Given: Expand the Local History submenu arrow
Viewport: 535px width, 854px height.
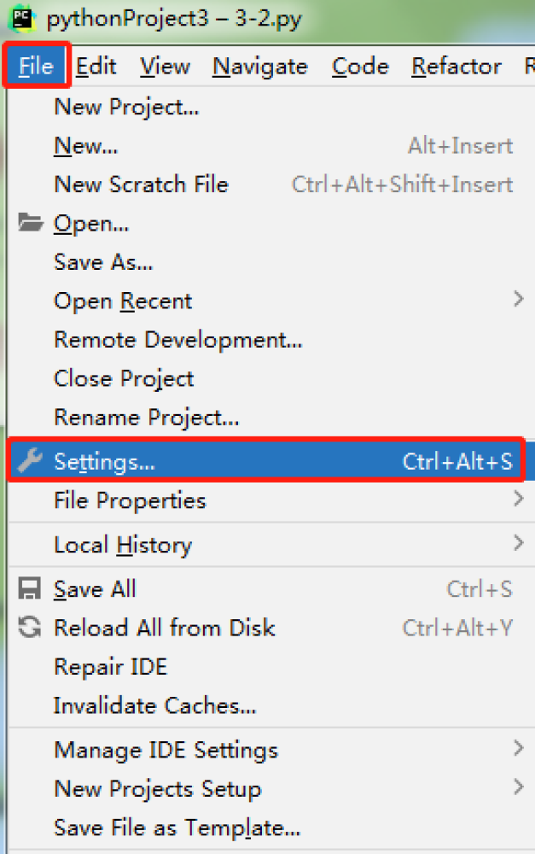Looking at the screenshot, I should click(x=518, y=543).
